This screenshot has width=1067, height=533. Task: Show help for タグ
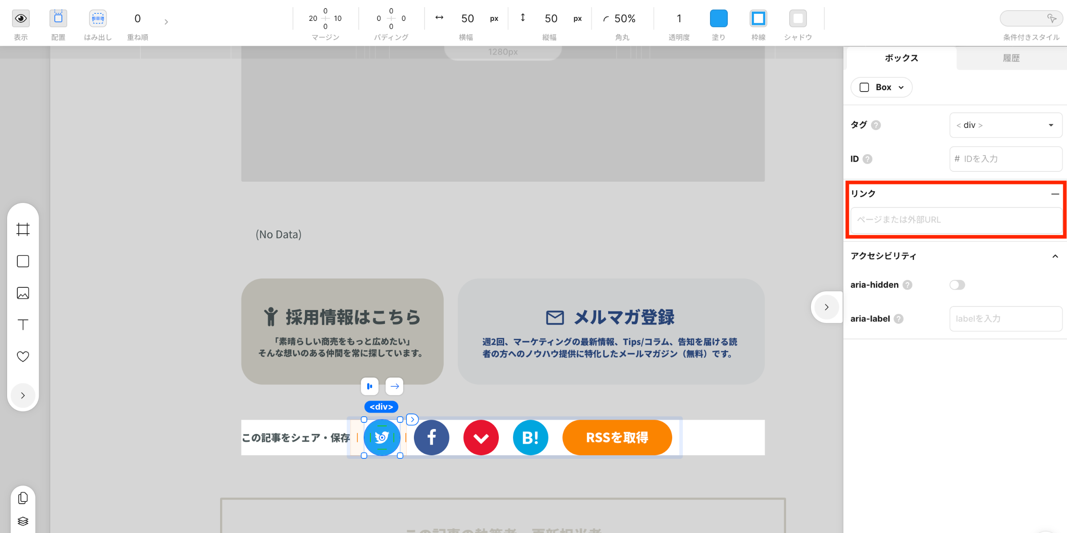[x=876, y=125]
